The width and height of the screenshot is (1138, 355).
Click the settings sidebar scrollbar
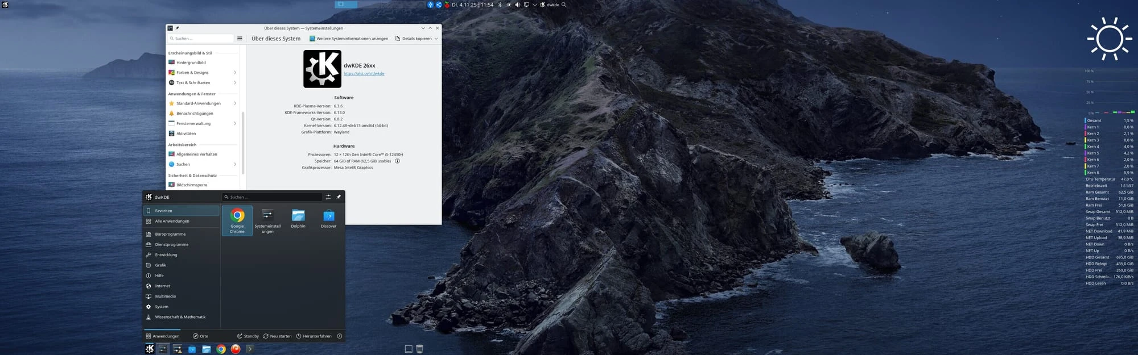243,143
